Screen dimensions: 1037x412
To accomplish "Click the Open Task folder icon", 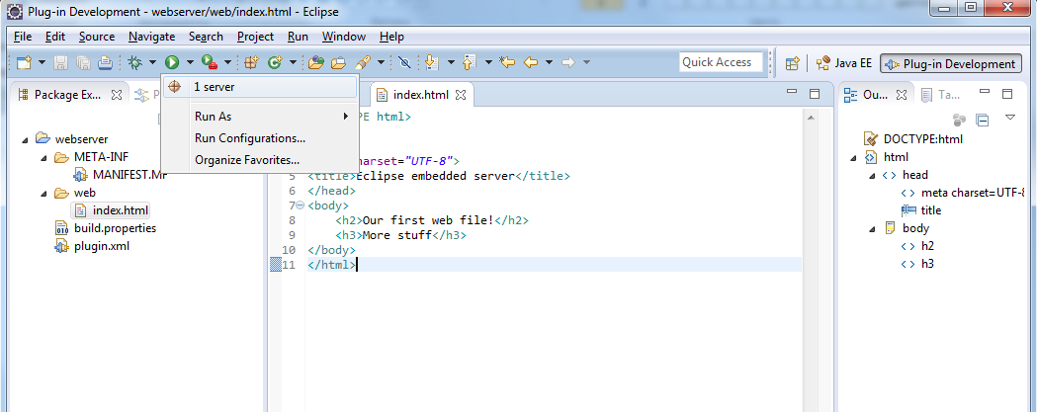I will coord(339,63).
